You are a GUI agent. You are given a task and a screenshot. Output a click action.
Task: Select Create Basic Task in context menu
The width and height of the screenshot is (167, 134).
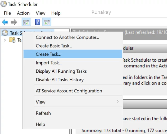click(x=54, y=46)
